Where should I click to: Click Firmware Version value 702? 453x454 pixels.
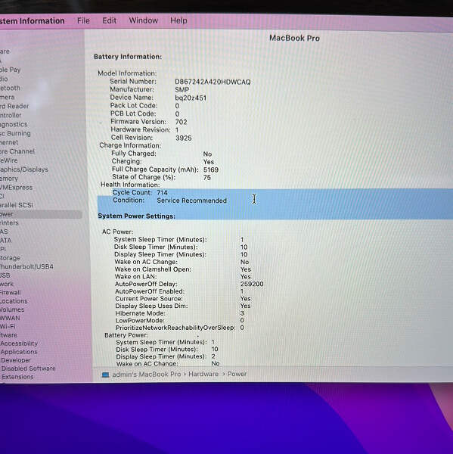(182, 122)
